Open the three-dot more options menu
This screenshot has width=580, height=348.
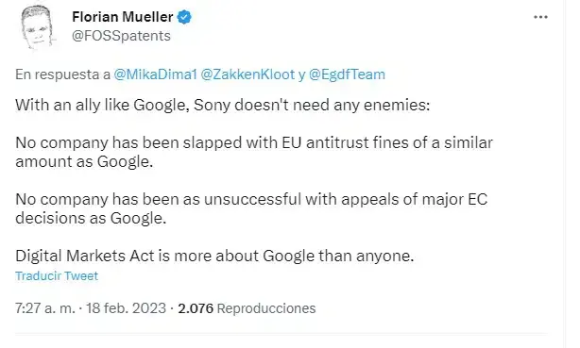(540, 17)
